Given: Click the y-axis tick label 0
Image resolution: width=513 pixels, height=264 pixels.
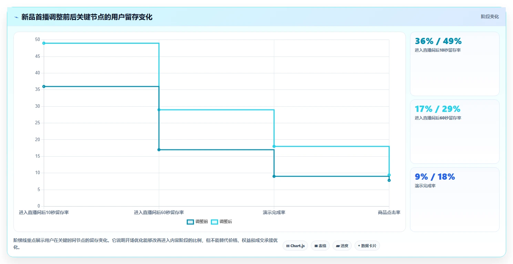Looking at the screenshot, I should (39, 206).
